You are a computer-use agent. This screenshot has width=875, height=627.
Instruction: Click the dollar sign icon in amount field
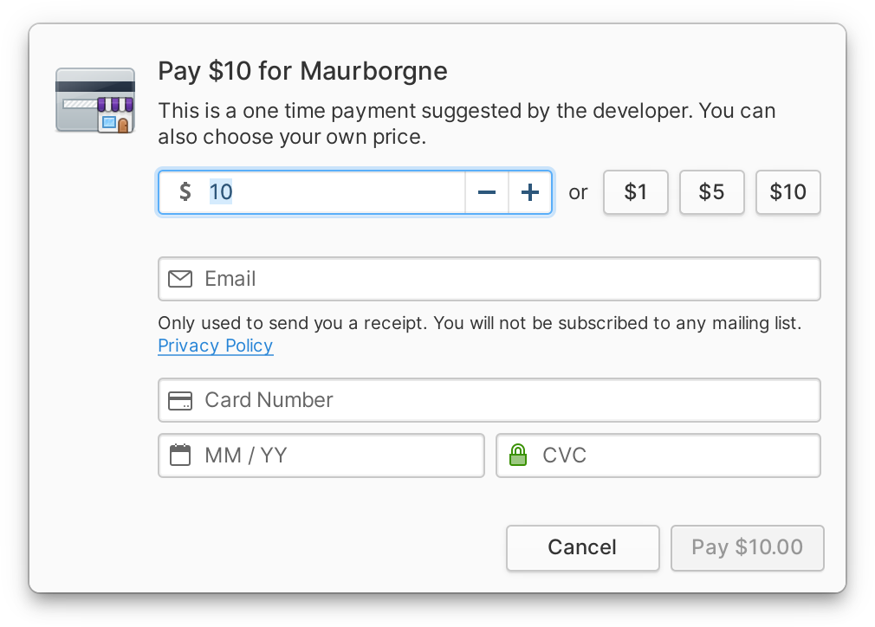pyautogui.click(x=185, y=191)
